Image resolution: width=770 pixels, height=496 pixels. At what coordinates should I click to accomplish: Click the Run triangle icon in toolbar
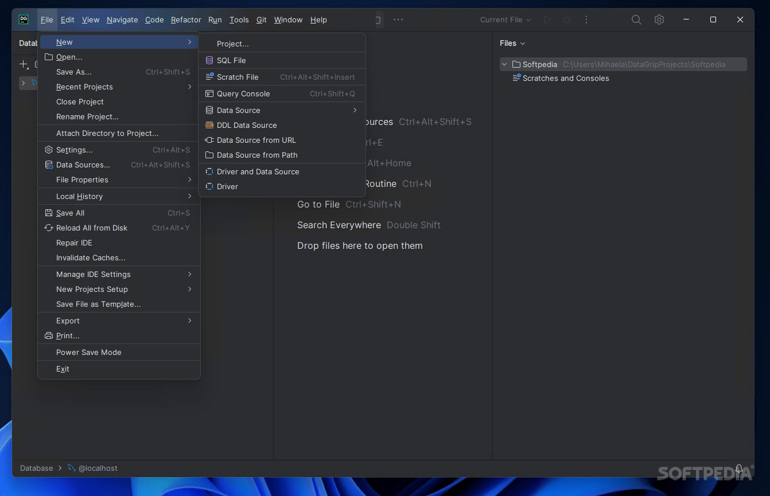(x=547, y=19)
